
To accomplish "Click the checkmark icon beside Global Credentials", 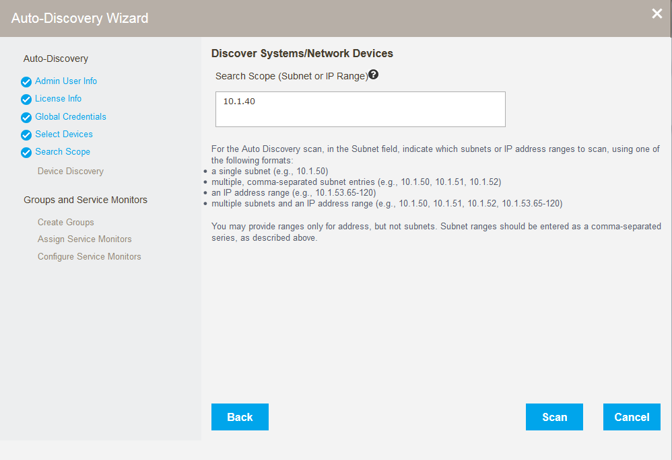I will pos(26,117).
